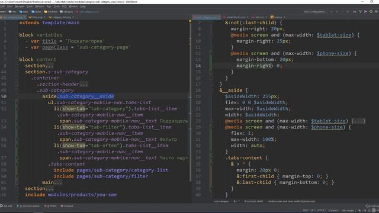379x213 pixels.
Task: Open the Event Log panel
Action: (372, 206)
